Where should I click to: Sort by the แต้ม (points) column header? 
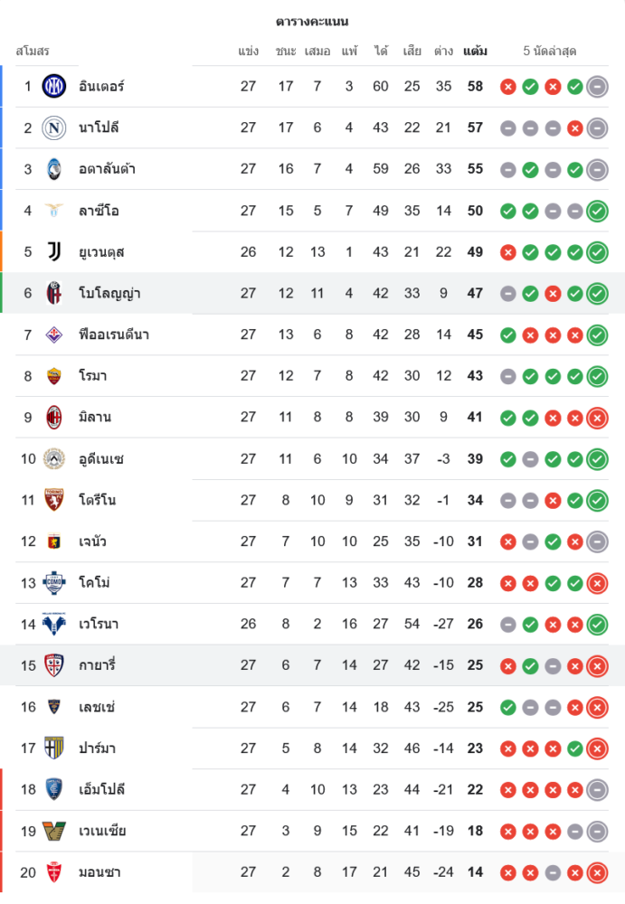[475, 52]
